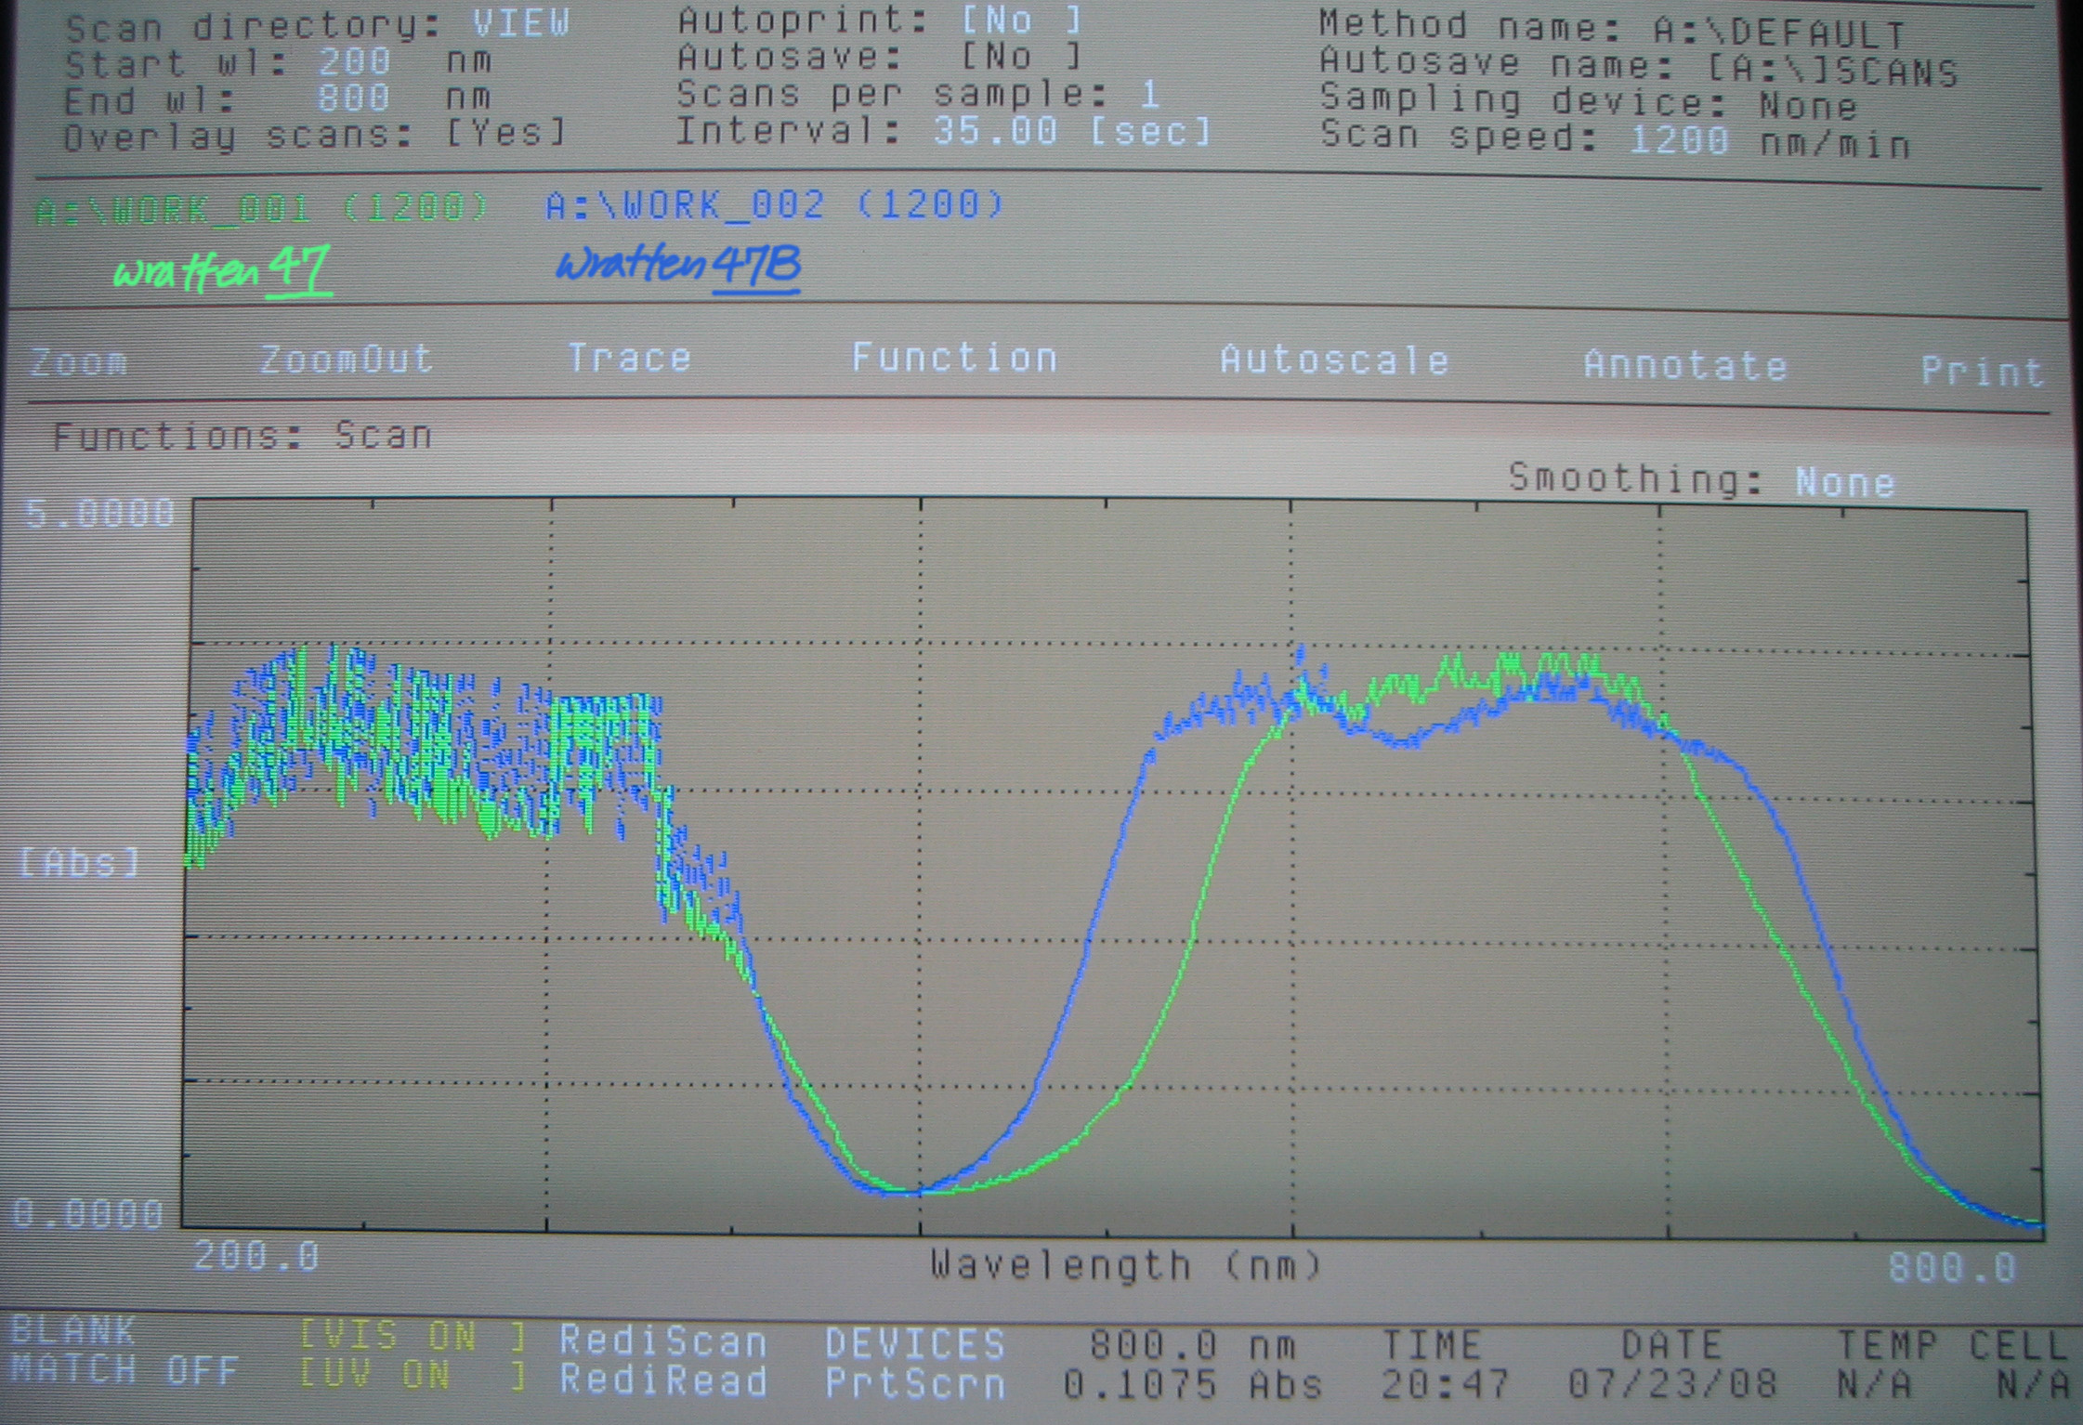Click the RediScan function label
The image size is (2083, 1425).
663,1341
